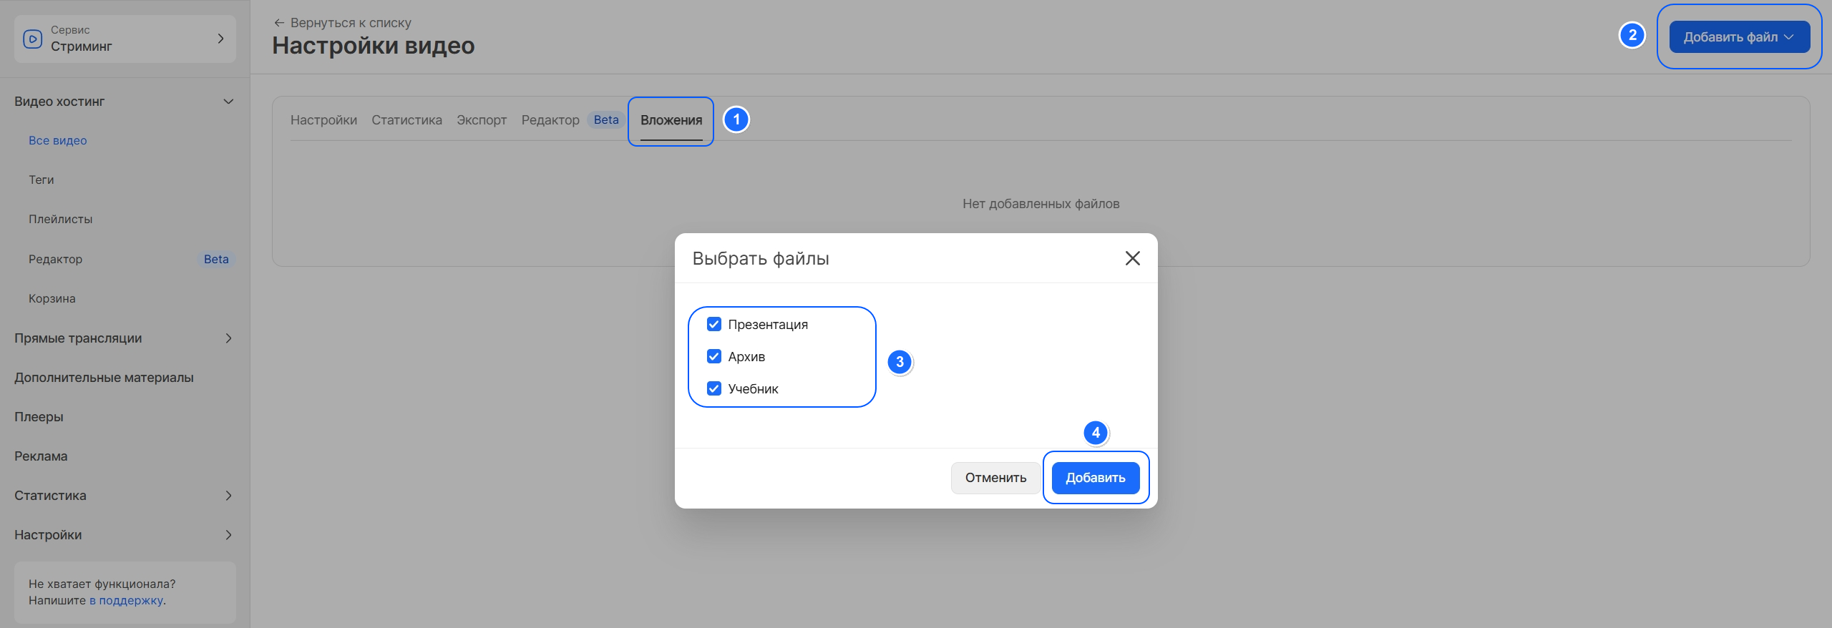
Task: Open Все видео in sidebar
Action: tap(58, 141)
